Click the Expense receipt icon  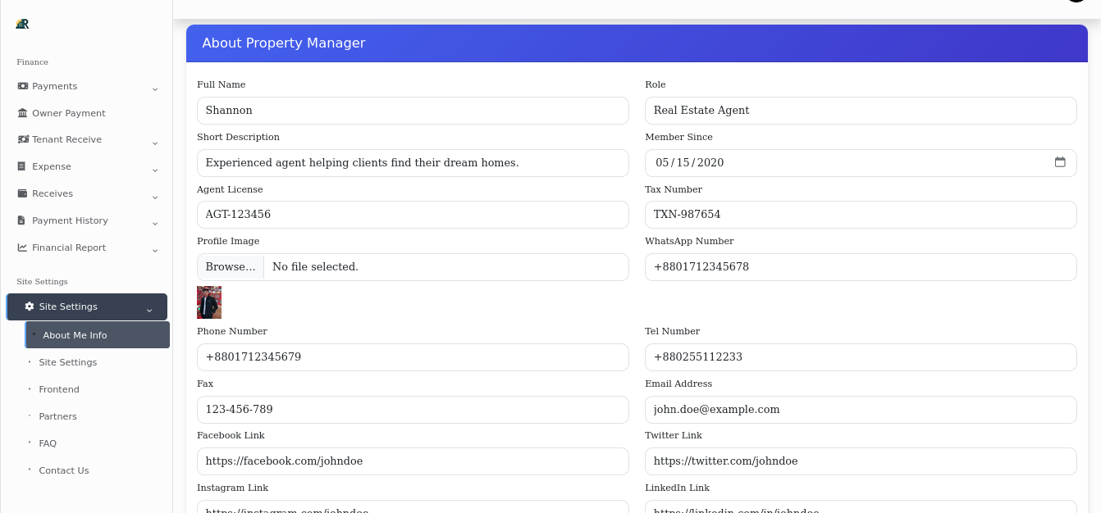click(x=22, y=166)
